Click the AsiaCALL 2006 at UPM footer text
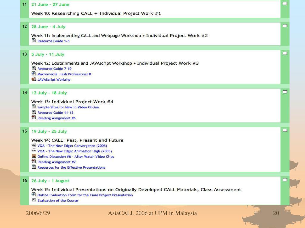The image size is (305, 228). click(152, 213)
